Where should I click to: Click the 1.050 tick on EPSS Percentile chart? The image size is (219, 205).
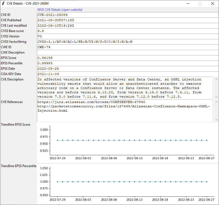coord(44,168)
